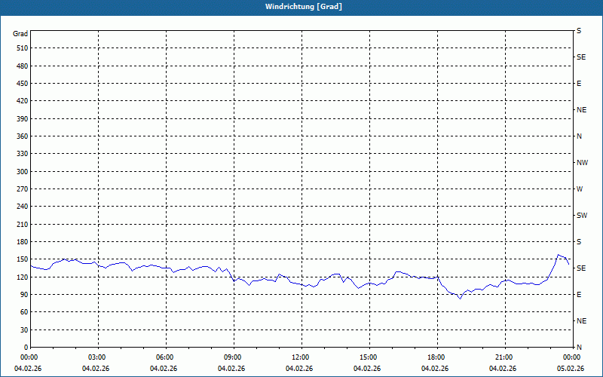This screenshot has height=377, width=603.
Task: Click the 05.02.26 date label
Action: [x=571, y=369]
